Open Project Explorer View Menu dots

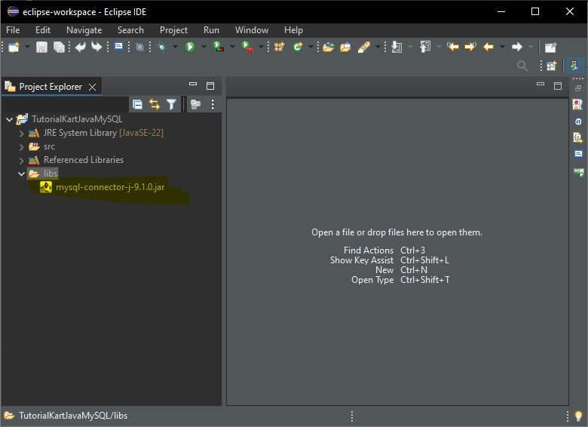coord(213,104)
